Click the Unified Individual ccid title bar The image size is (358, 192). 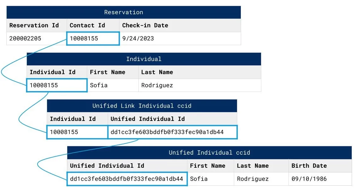(209, 153)
